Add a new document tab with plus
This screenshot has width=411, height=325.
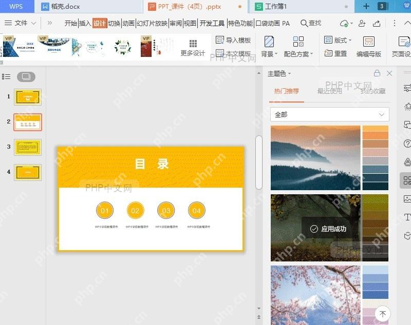pos(366,7)
